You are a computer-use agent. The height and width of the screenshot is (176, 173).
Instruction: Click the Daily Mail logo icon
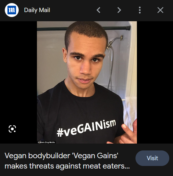point(12,10)
